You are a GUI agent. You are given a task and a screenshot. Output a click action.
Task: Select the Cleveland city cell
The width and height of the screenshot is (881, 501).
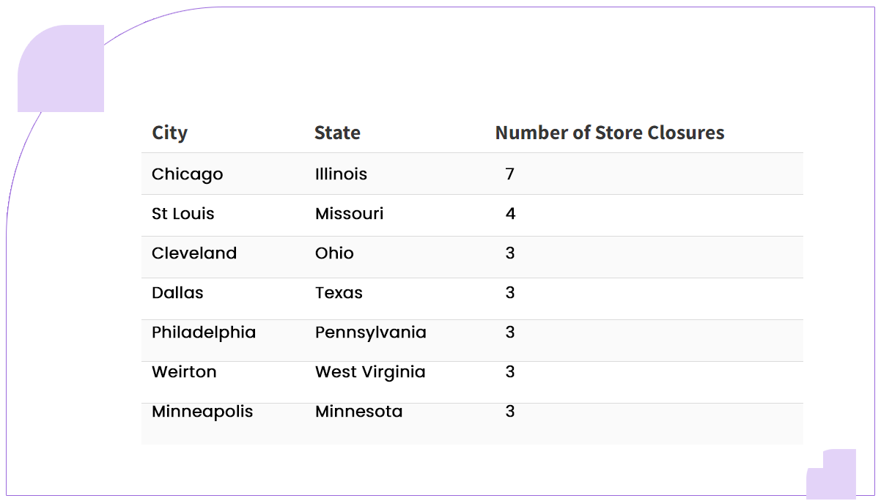coord(194,253)
